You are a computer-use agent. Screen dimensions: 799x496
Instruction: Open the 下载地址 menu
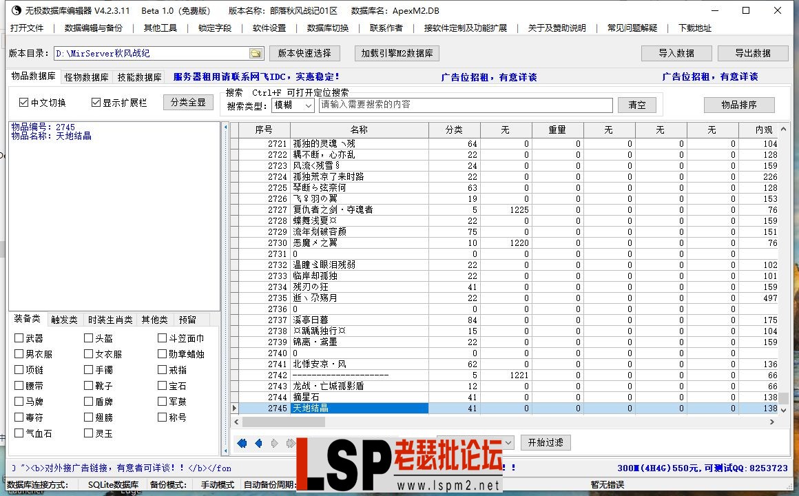(694, 28)
